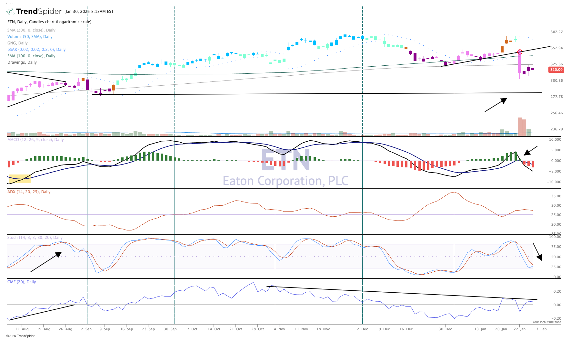Open the ADX (14, 20, 25) indicator label
Screen dimensions: 571x339
coord(29,192)
